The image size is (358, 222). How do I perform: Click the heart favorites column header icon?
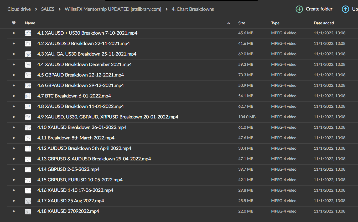14,23
